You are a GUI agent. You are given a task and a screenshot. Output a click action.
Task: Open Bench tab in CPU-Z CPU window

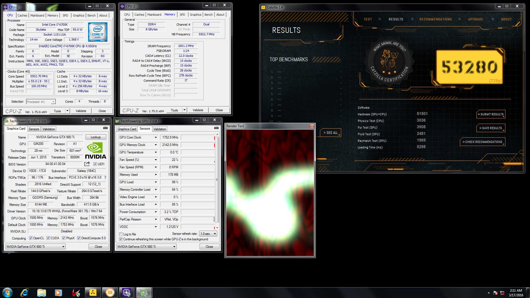click(x=91, y=15)
